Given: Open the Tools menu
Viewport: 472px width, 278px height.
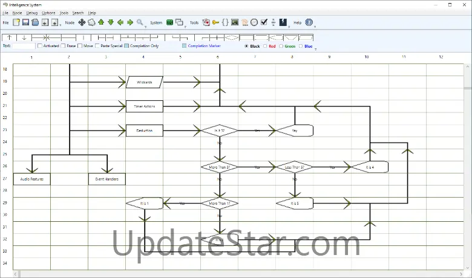Looking at the screenshot, I should pyautogui.click(x=64, y=13).
